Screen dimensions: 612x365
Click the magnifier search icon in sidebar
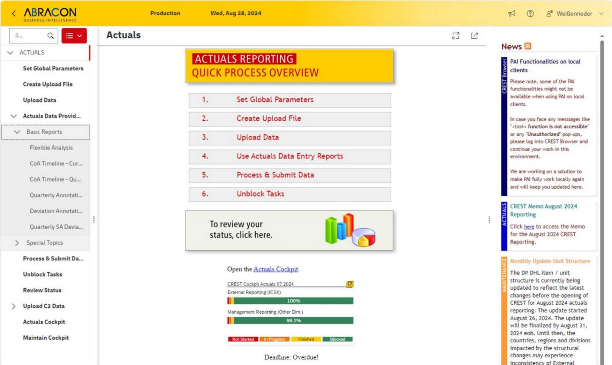tap(51, 36)
